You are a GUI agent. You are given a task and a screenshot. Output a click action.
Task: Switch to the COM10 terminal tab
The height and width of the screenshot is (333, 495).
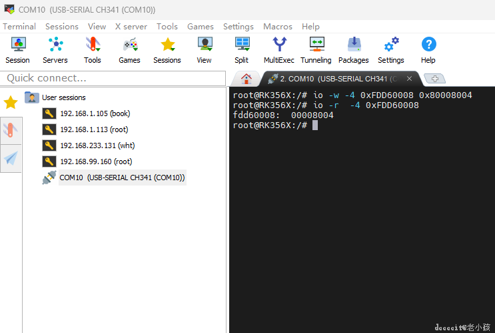[x=338, y=79]
